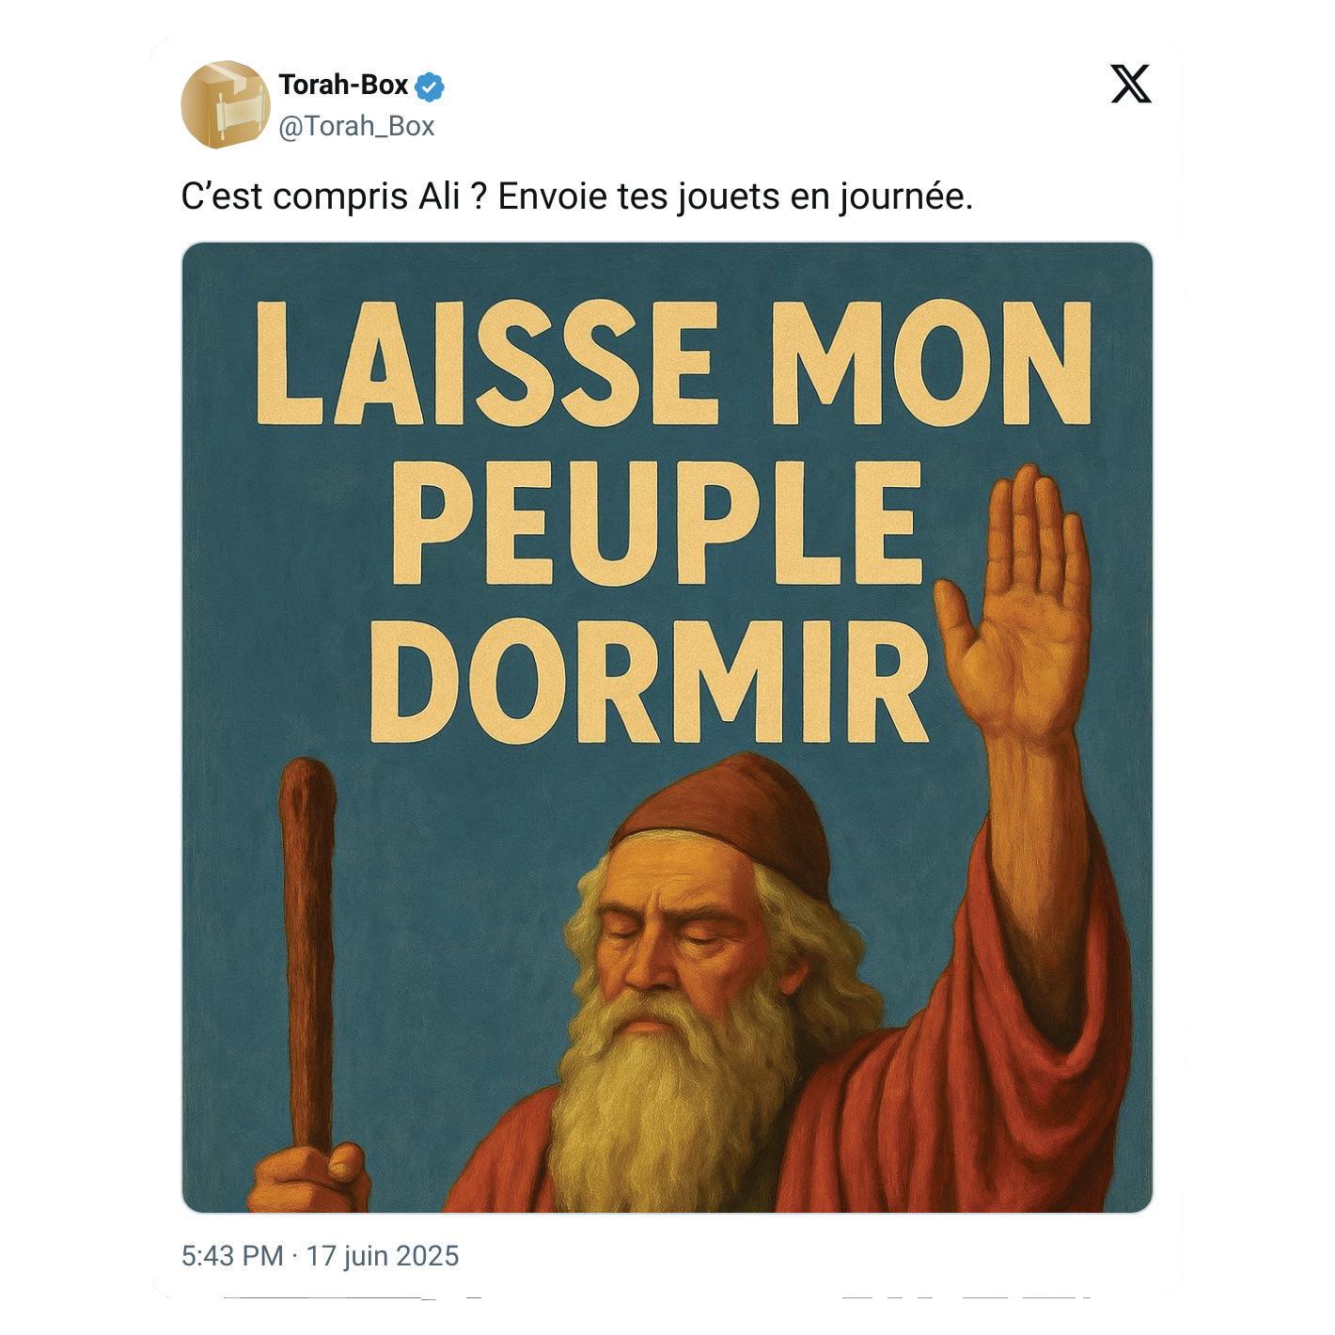Click the wooden staff in the image

(307, 950)
